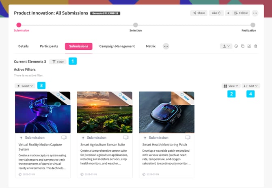Select the Selection phase marker on progress line
This screenshot has width=272, height=188.
point(136,25)
